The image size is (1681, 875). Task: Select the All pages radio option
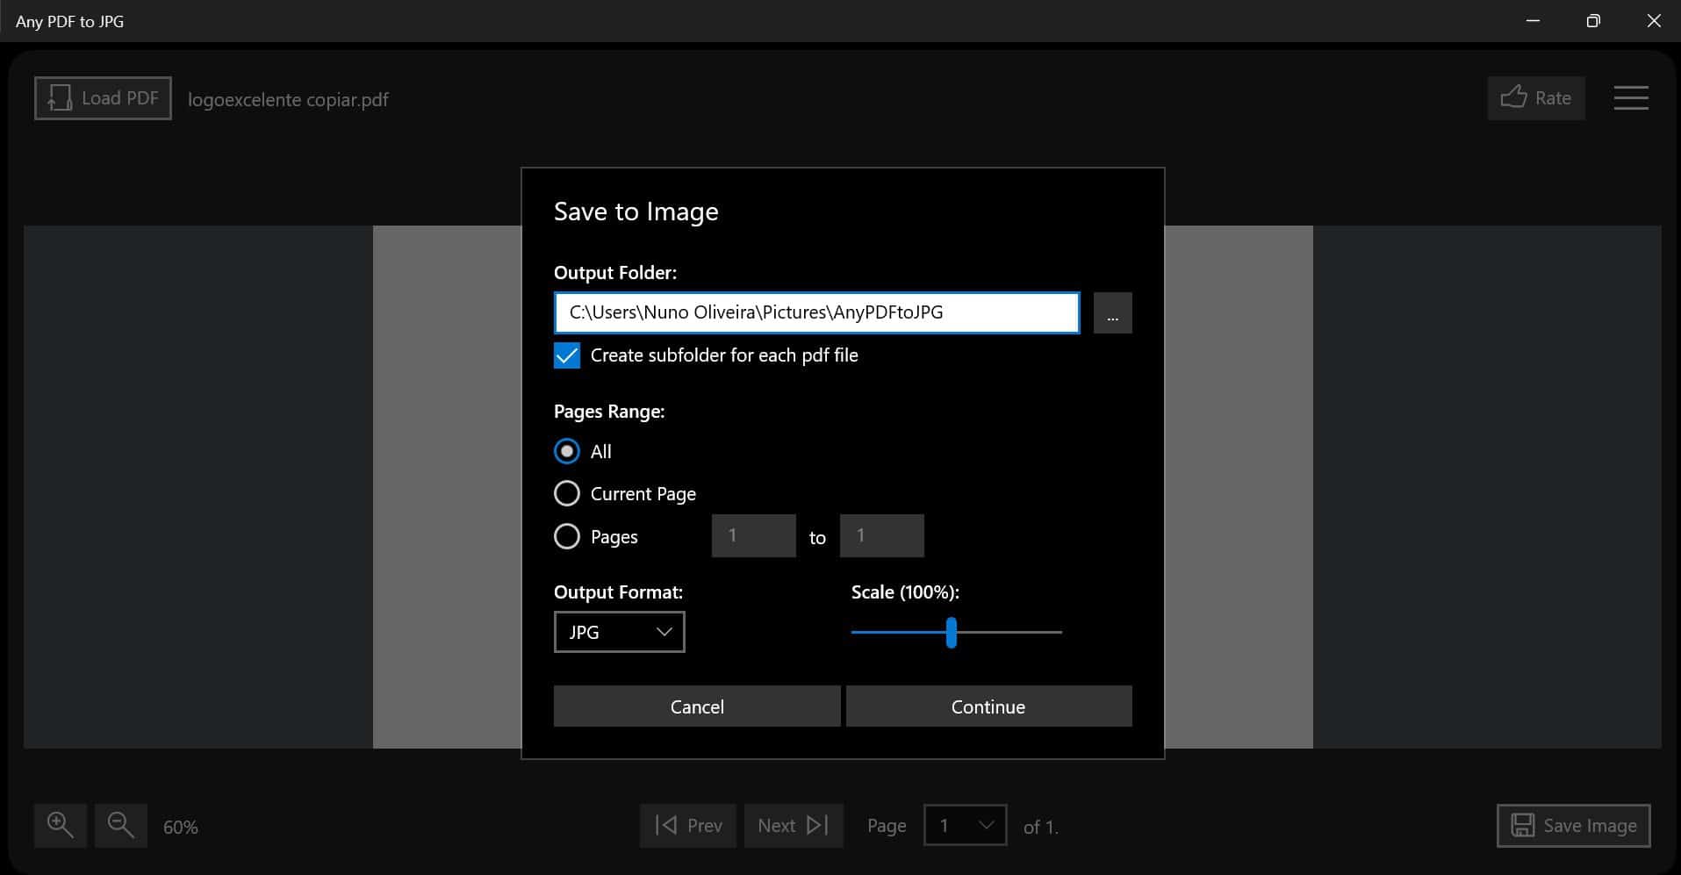[x=567, y=451]
